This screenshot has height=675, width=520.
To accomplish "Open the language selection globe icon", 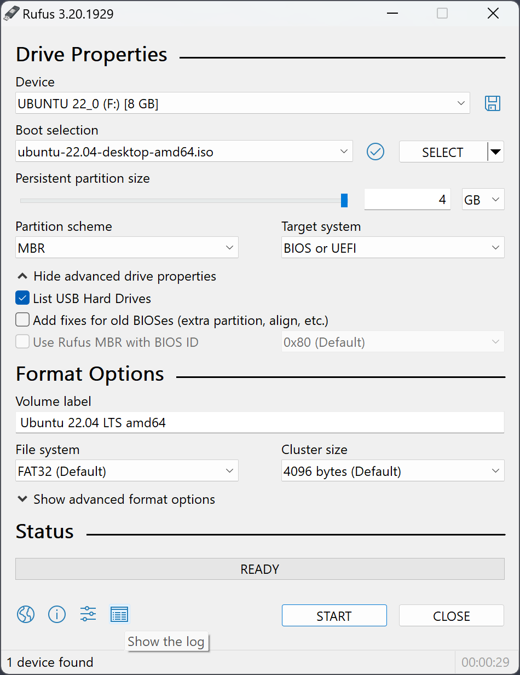I will click(25, 614).
